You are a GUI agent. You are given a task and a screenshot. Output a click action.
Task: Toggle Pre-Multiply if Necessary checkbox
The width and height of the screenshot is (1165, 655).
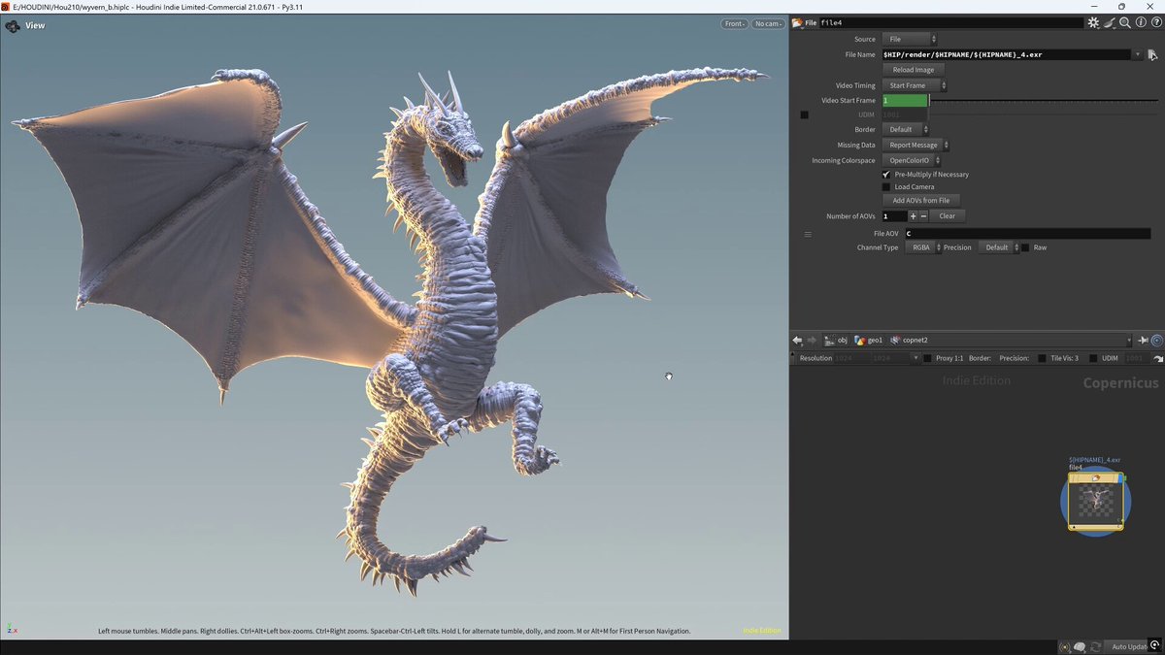[885, 175]
